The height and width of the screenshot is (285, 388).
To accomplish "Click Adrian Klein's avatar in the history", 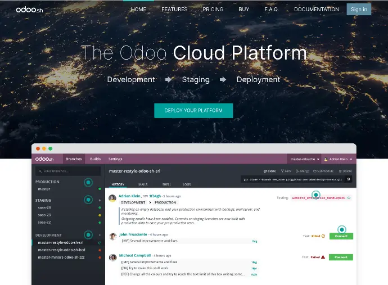I will (x=112, y=198).
